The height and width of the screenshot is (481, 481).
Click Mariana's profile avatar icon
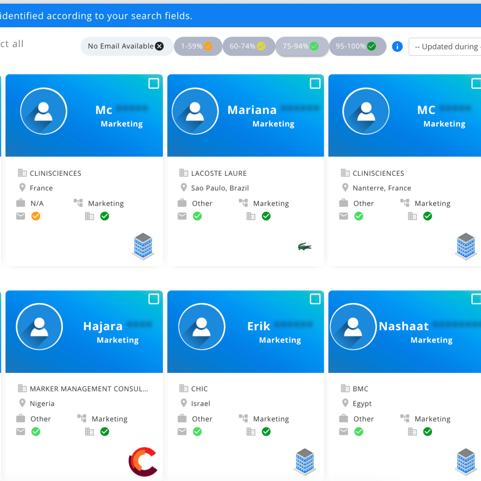click(x=195, y=111)
